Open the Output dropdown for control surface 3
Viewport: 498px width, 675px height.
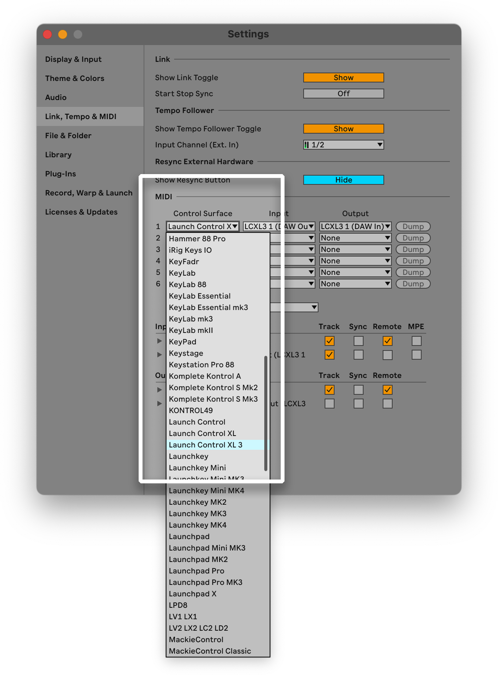coord(356,249)
